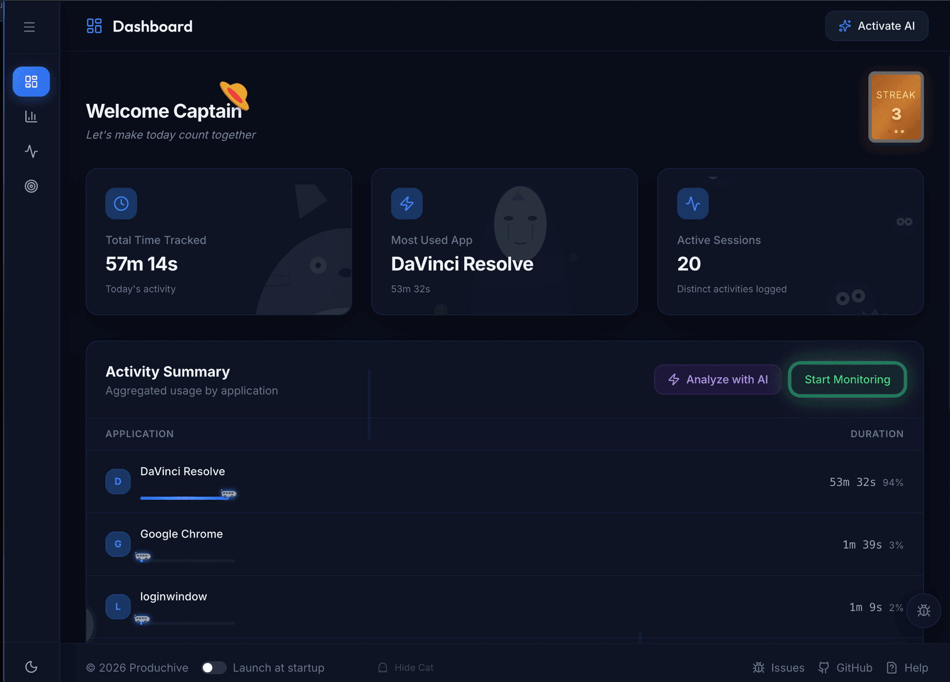The width and height of the screenshot is (950, 682).
Task: Click the Activity Summary heading
Action: pyautogui.click(x=168, y=371)
